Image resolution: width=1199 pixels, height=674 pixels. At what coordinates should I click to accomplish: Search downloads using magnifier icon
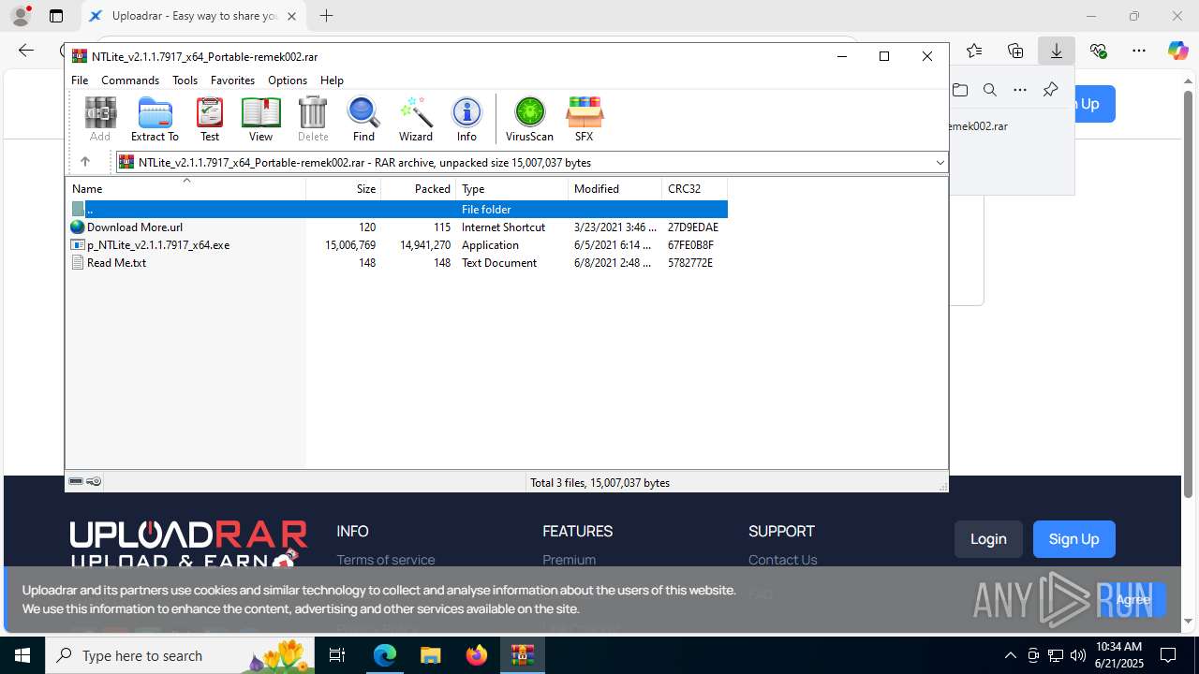coord(989,90)
